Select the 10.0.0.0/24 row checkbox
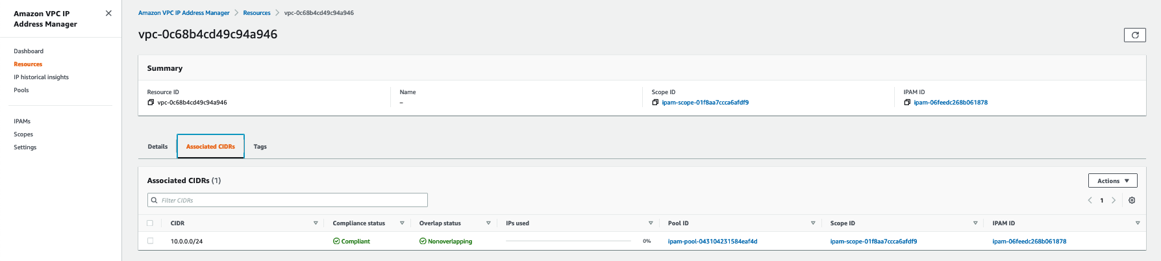Screen dimensions: 1161x261 click(150, 241)
